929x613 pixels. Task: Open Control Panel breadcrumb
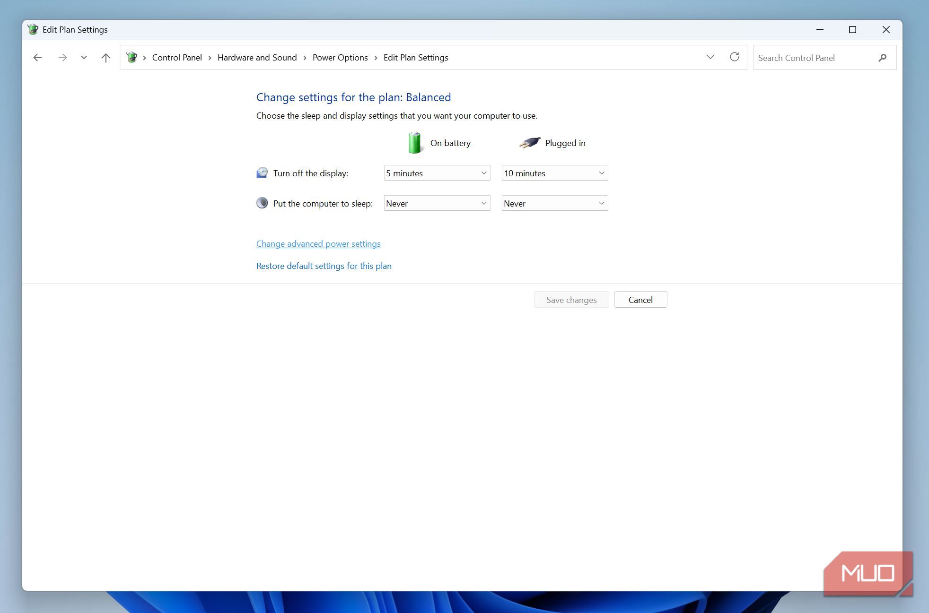coord(177,58)
